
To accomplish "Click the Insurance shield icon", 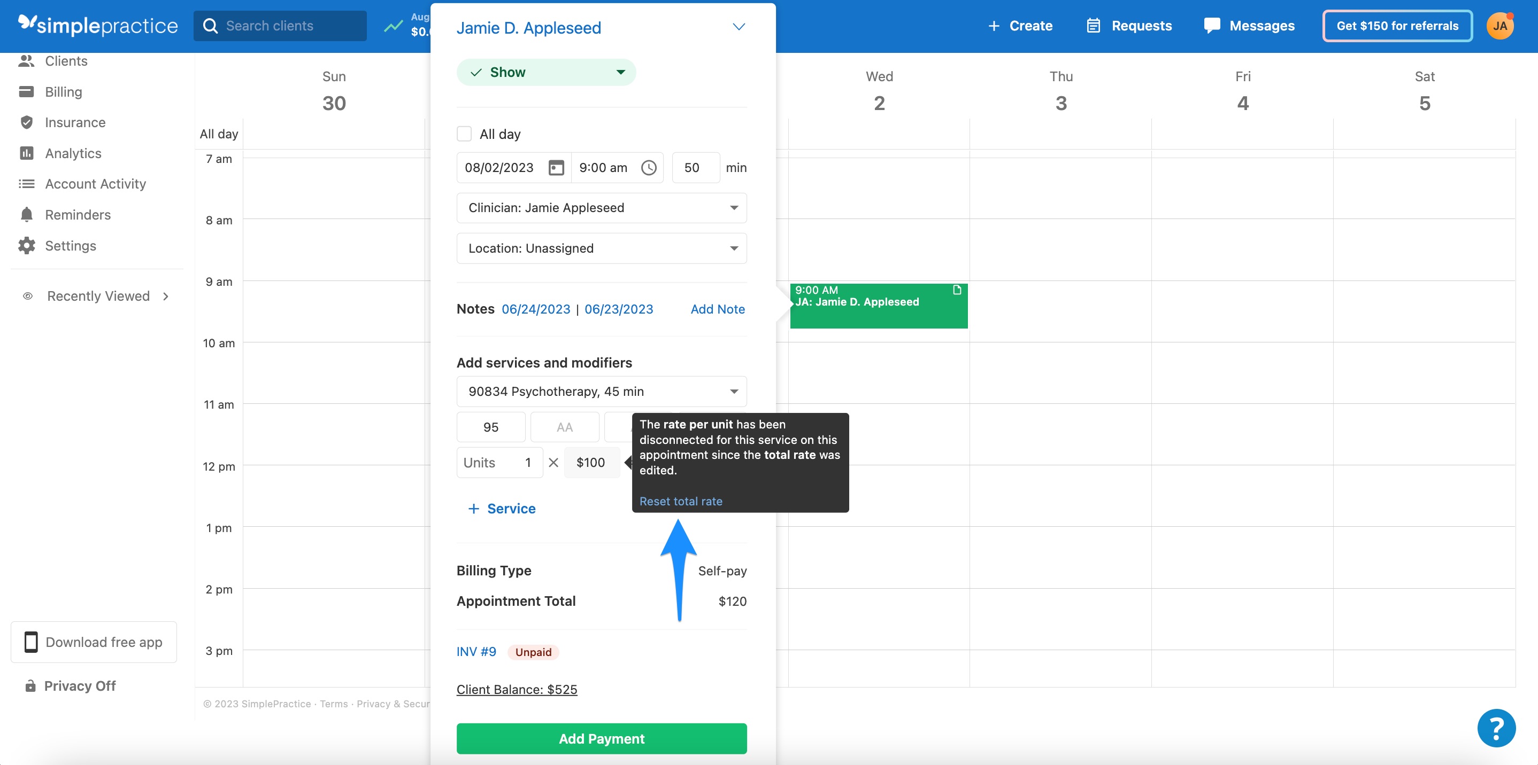I will (x=27, y=122).
